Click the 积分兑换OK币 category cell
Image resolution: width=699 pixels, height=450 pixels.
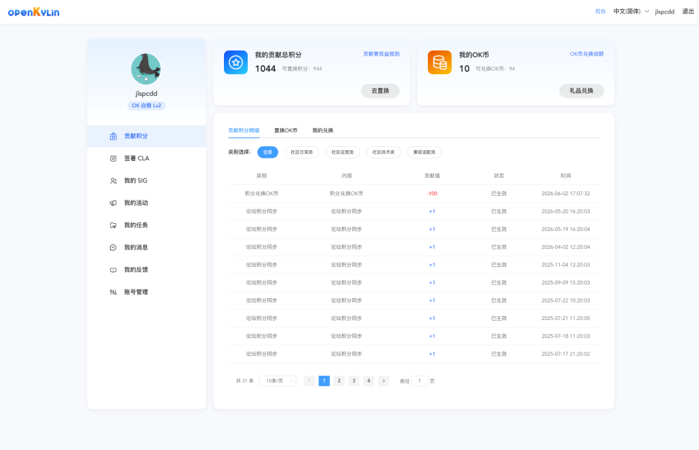point(261,194)
